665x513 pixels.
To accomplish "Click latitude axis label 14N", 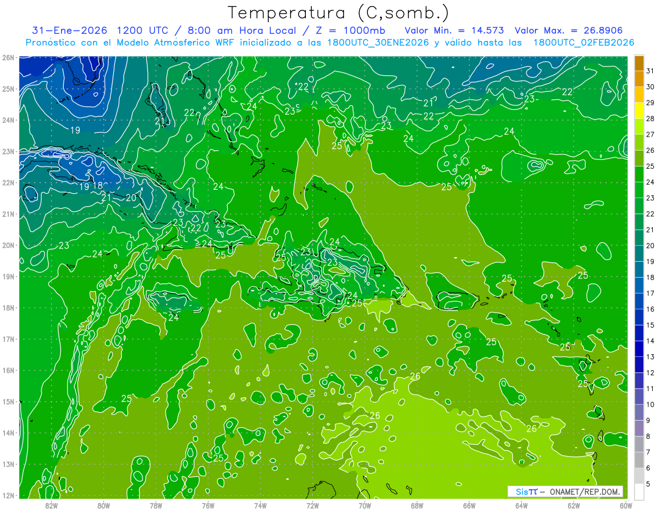I will (8, 433).
